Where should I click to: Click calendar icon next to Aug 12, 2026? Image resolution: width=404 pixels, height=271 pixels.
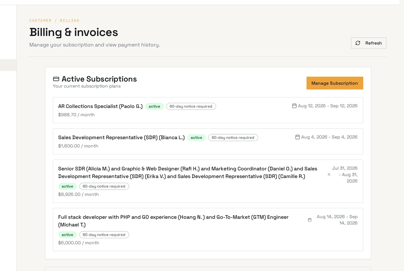(x=294, y=106)
